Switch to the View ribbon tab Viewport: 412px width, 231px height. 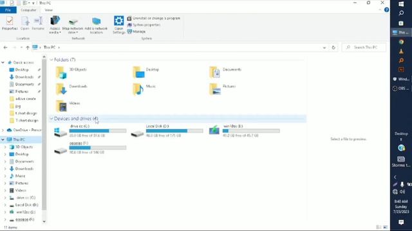click(49, 10)
